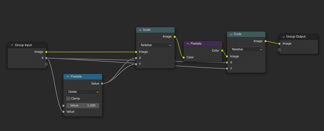Click Group Input's Image output socket

(x=46, y=52)
